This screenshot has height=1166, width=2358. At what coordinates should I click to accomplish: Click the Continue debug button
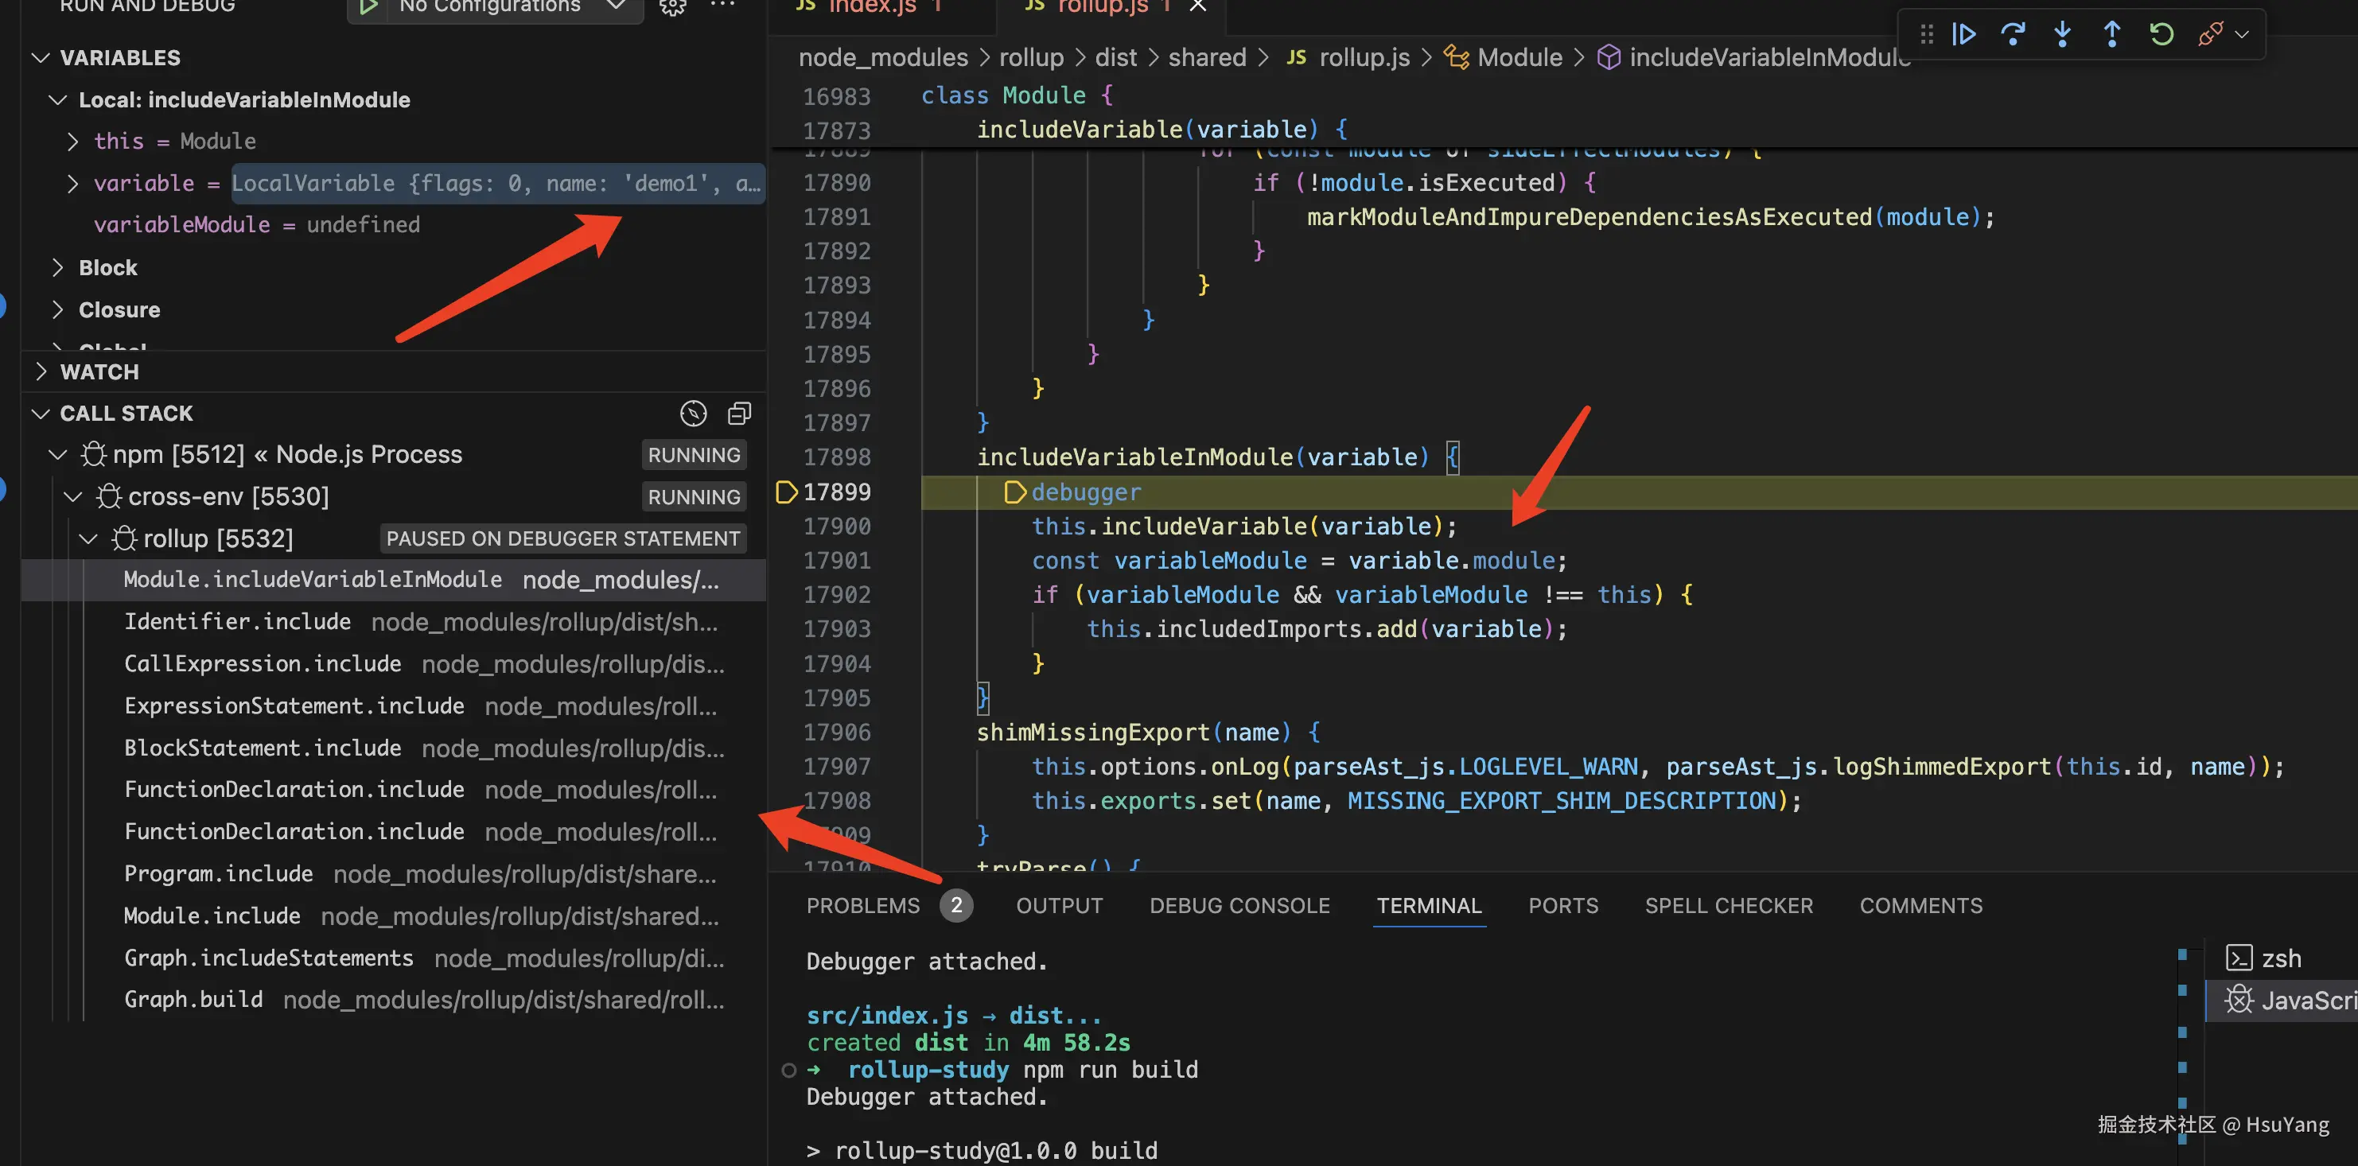1963,35
